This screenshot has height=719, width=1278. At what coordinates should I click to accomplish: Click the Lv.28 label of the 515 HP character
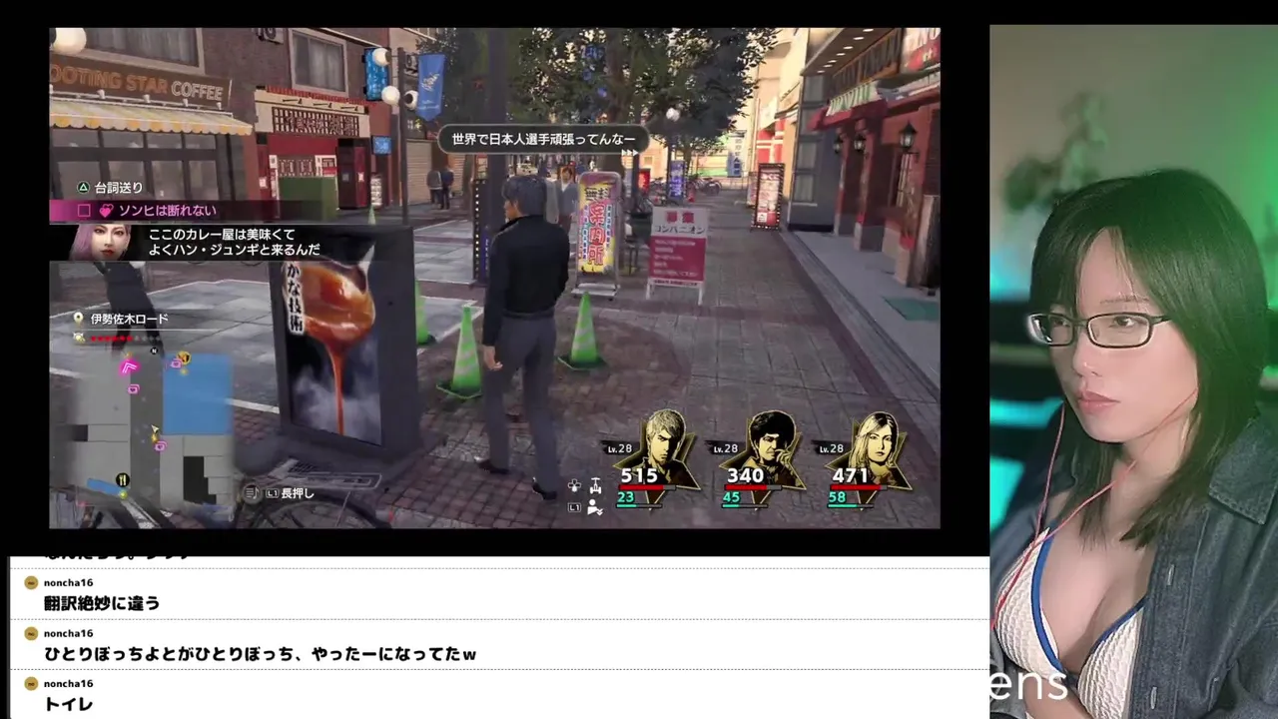coord(619,449)
